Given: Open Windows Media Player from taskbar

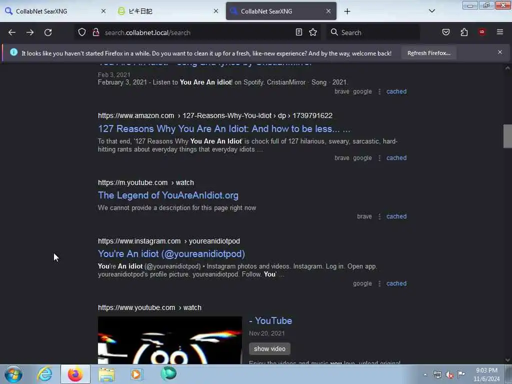Looking at the screenshot, I should (137, 374).
